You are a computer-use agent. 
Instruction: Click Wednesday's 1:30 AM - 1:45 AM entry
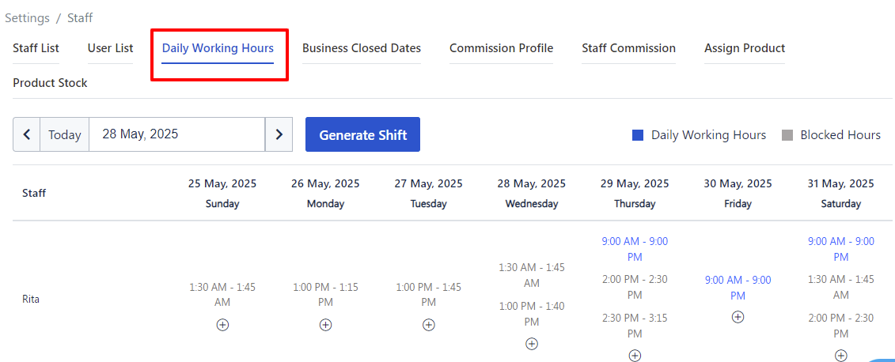532,275
